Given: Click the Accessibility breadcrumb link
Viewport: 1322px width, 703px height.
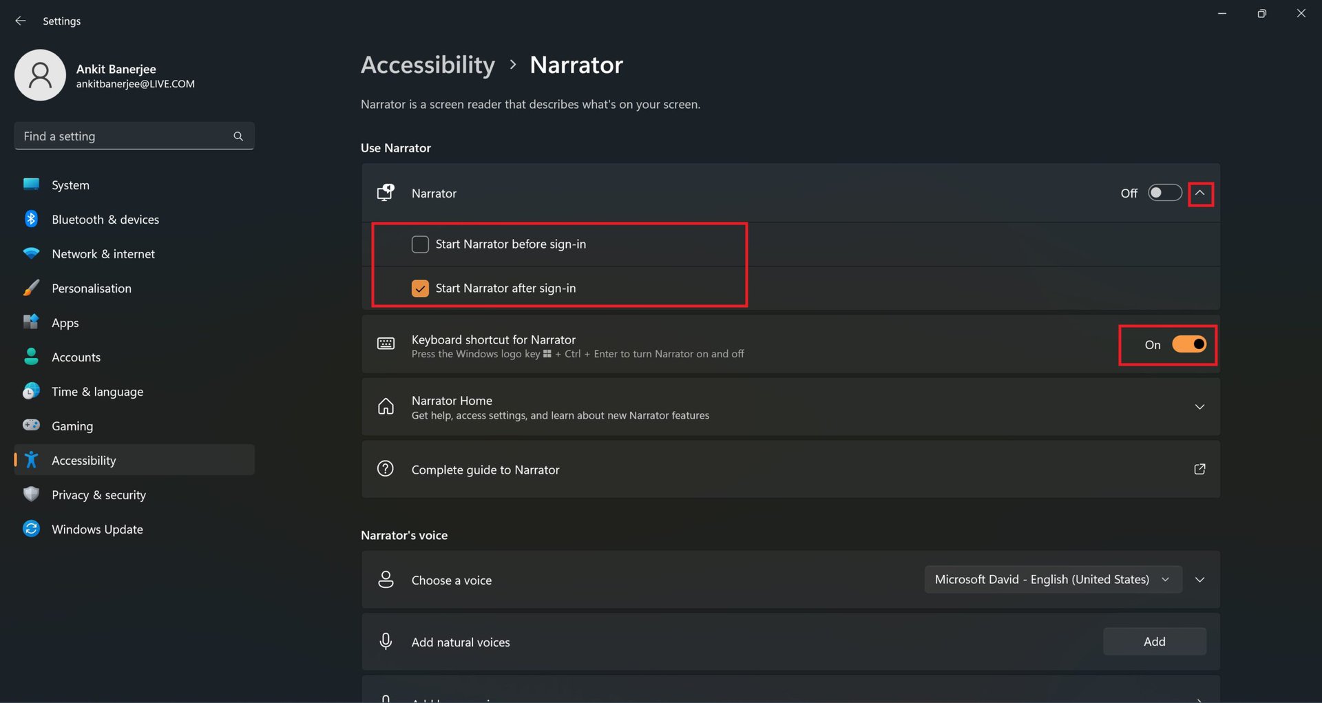Looking at the screenshot, I should point(428,65).
